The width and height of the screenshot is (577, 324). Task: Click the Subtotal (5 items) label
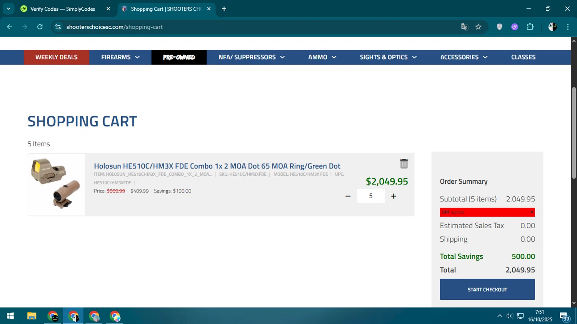point(468,199)
